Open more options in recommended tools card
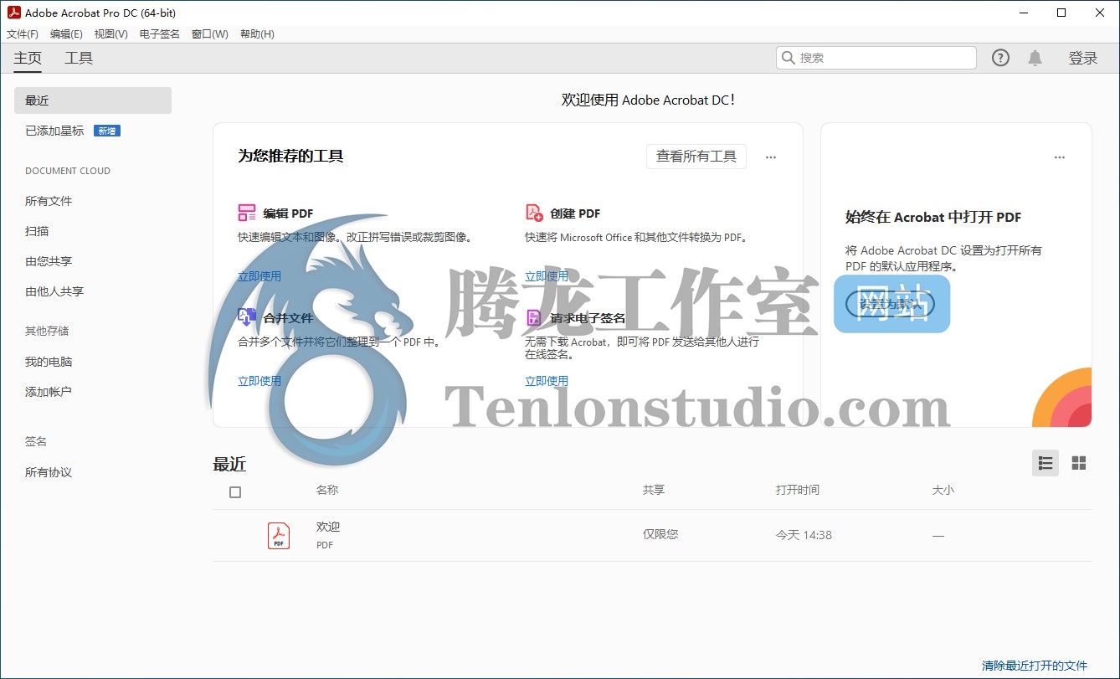Screen dimensions: 1120x679 771,157
